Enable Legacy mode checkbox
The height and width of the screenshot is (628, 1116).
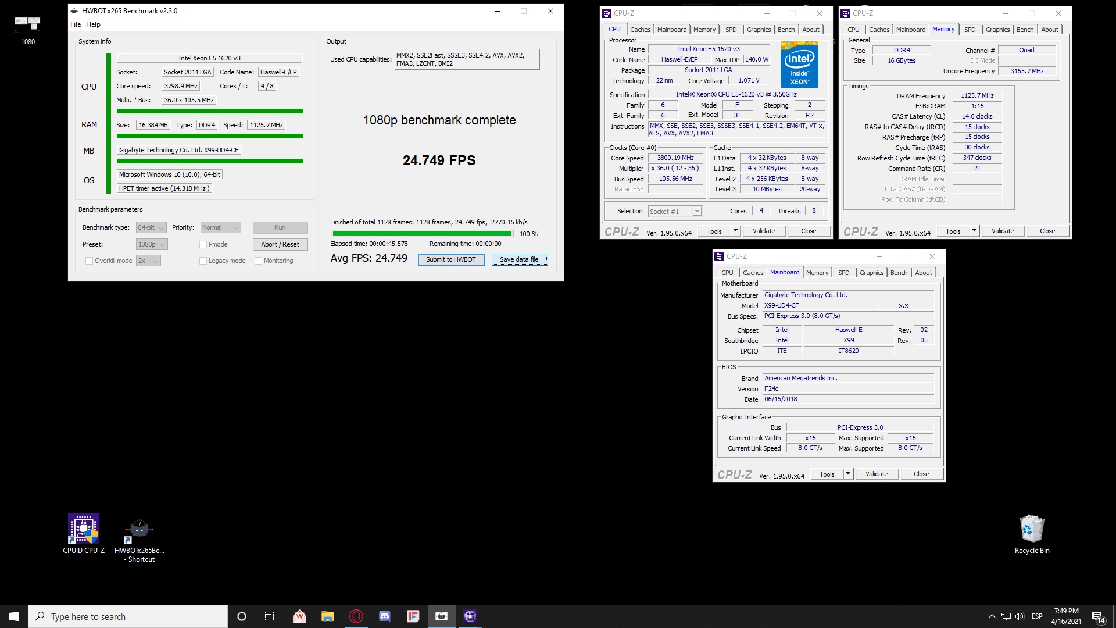click(203, 261)
